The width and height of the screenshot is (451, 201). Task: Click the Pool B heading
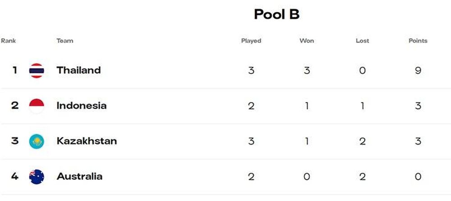(277, 14)
